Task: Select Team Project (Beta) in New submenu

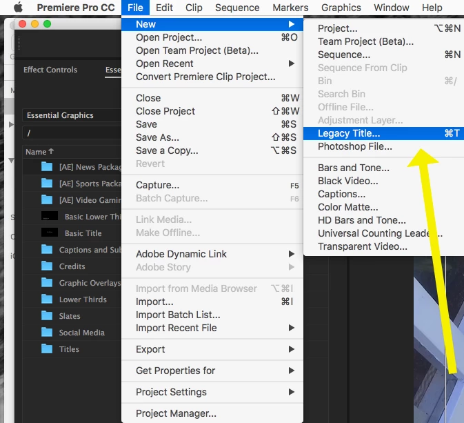Action: (383, 41)
